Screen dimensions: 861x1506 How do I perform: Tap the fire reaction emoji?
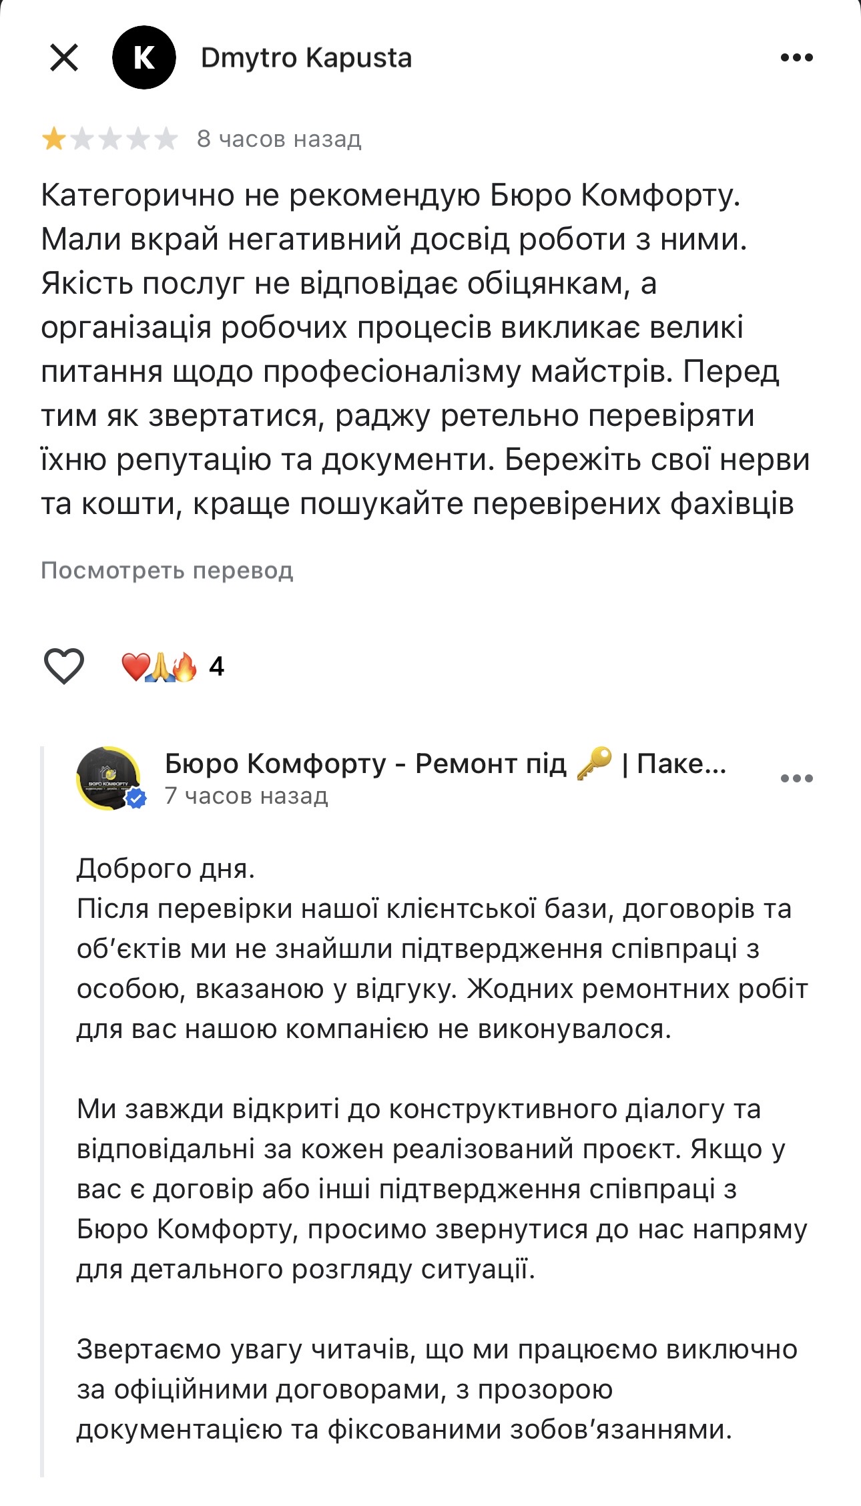[186, 667]
